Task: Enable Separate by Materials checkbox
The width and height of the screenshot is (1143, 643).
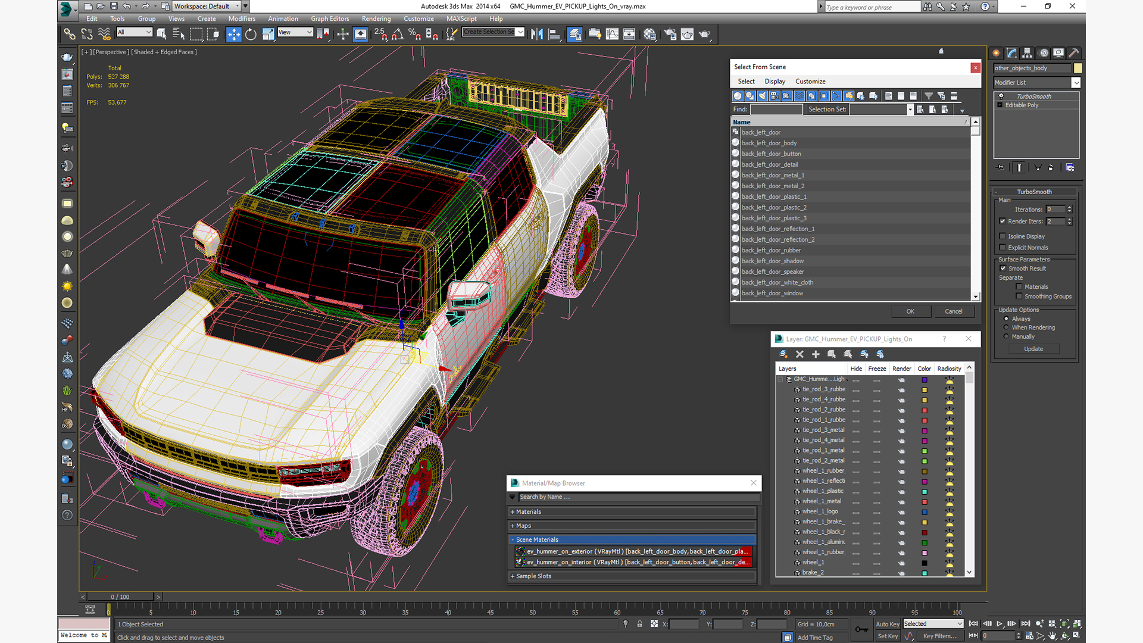Action: (1019, 287)
